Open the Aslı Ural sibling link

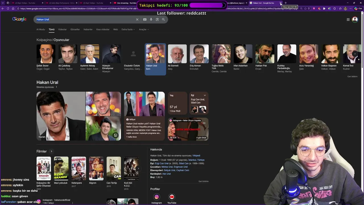coord(166,174)
